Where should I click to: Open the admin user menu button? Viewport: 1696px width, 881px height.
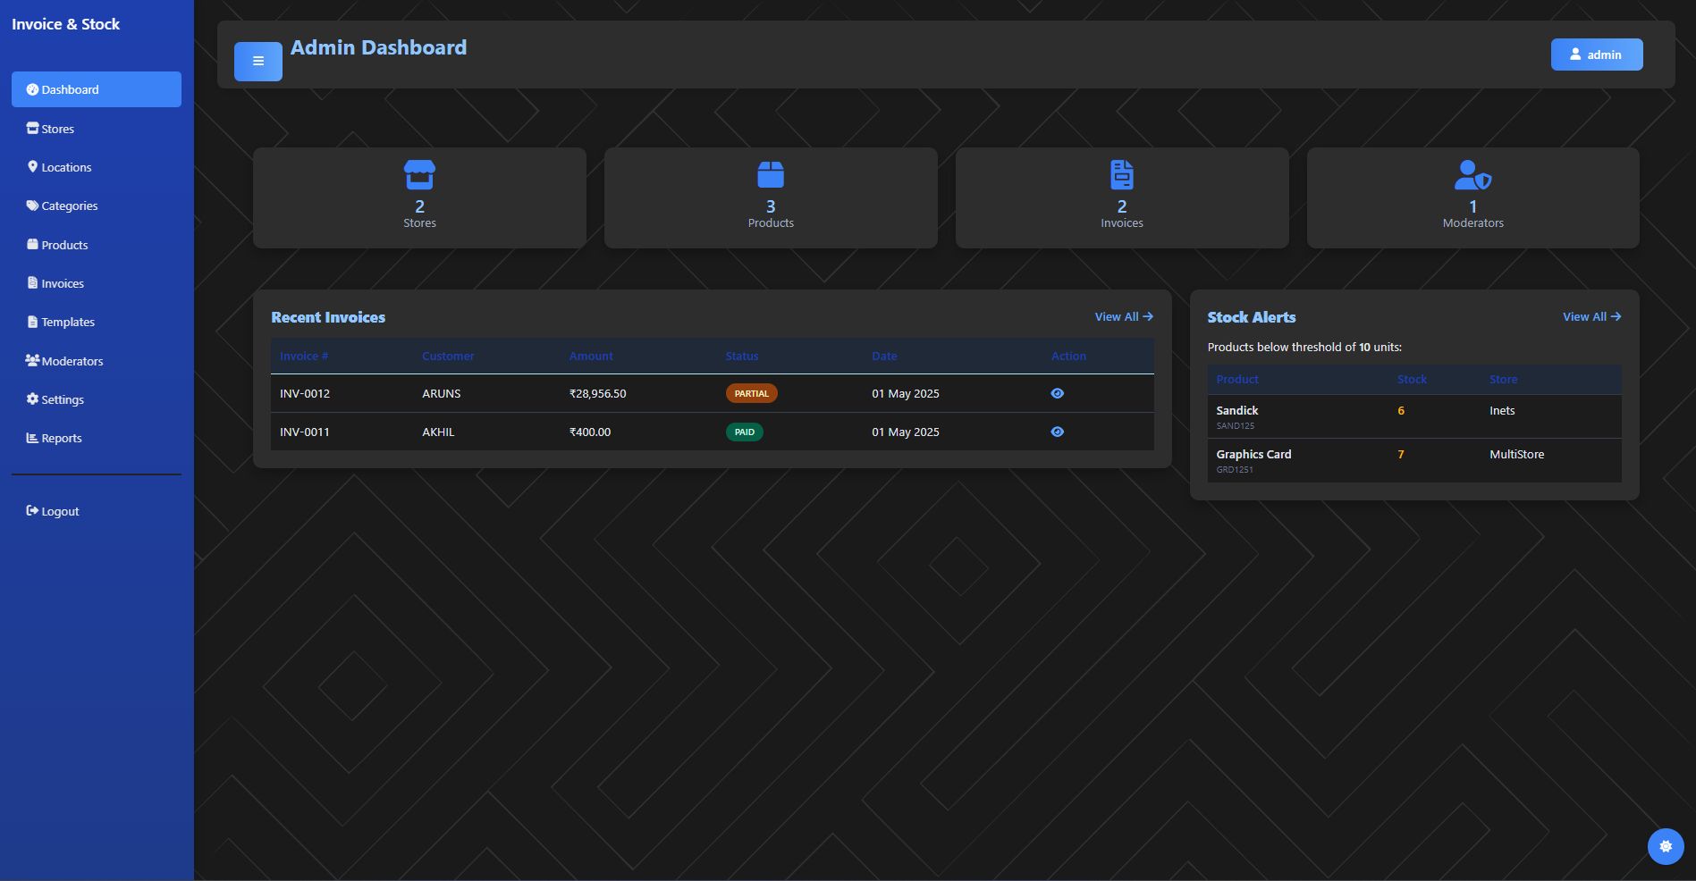pos(1596,55)
